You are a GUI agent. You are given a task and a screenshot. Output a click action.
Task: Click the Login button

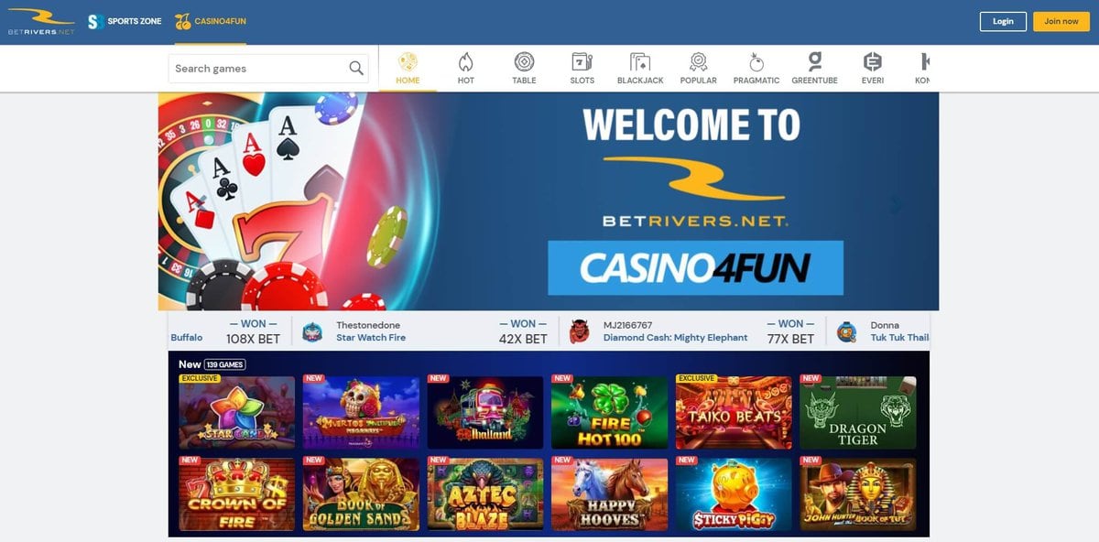pos(1003,21)
